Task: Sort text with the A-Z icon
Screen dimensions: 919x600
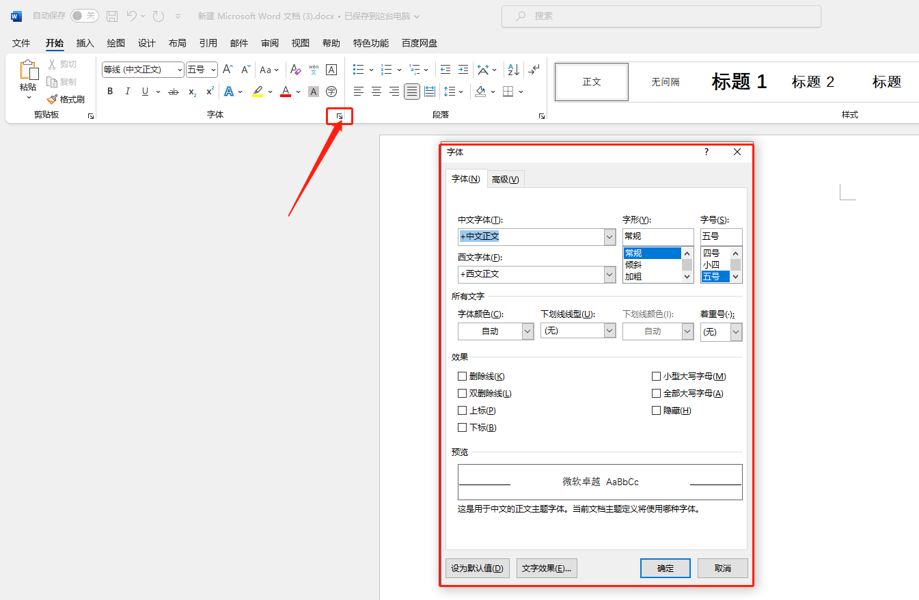Action: coord(513,70)
